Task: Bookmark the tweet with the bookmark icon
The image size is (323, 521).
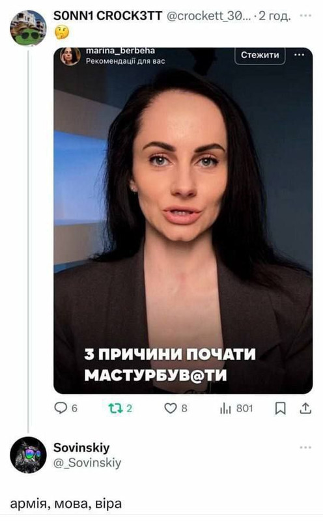Action: 280,408
